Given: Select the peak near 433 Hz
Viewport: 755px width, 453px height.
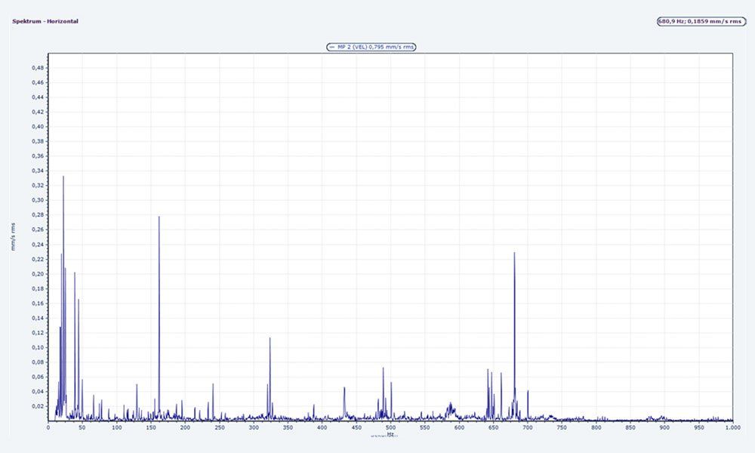Looking at the screenshot, I should [x=344, y=389].
